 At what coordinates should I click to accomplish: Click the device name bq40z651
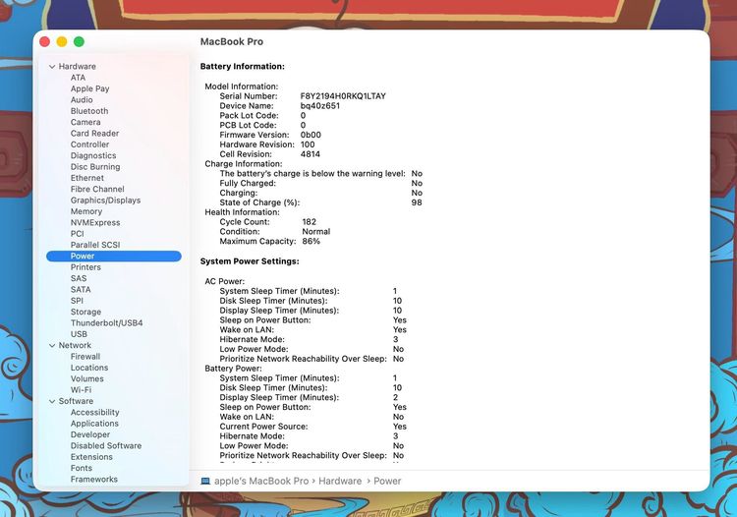320,106
